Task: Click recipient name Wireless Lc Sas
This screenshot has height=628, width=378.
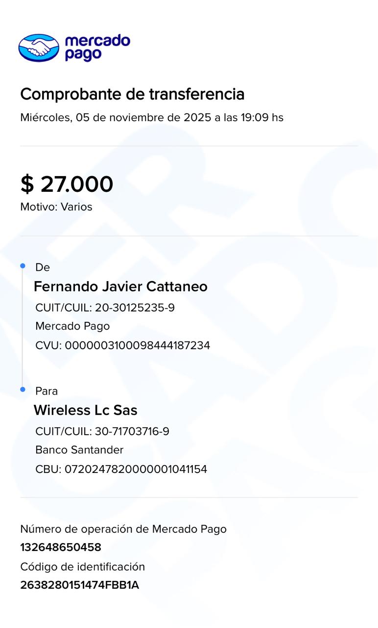Action: click(x=85, y=410)
